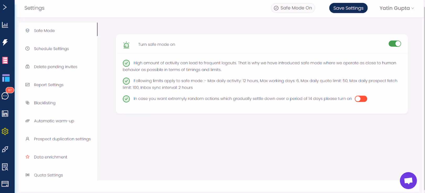This screenshot has height=193, width=425.
Task: Open the purple chat support bubble
Action: point(408,180)
